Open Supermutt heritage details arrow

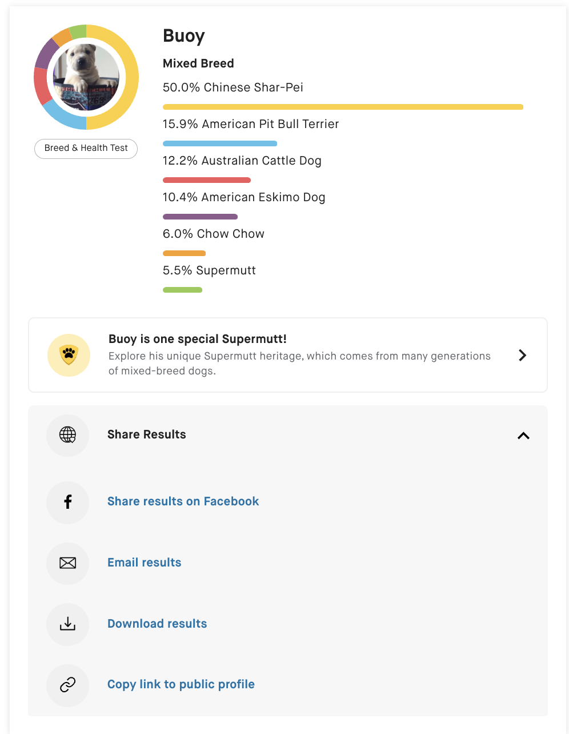[522, 356]
